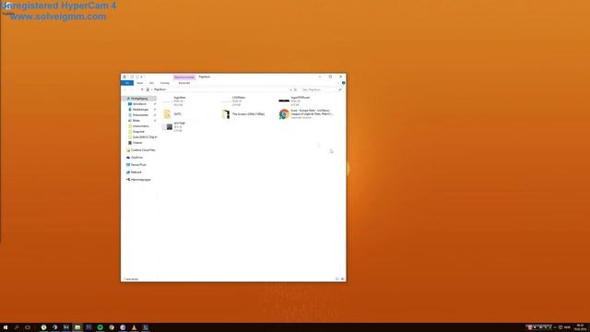Switch to the Del ribbon tab
This screenshot has width=590, height=332.
pyautogui.click(x=151, y=83)
